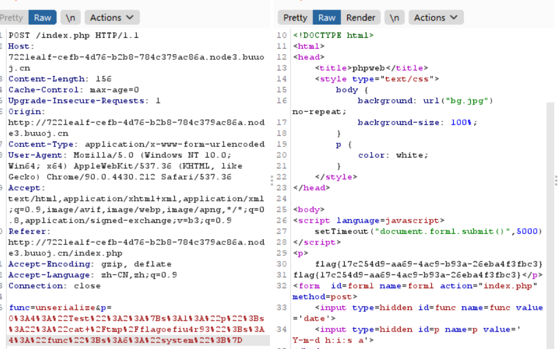Screen dimensions: 558x349
Task: Toggle \n display in request pane
Action: point(71,18)
